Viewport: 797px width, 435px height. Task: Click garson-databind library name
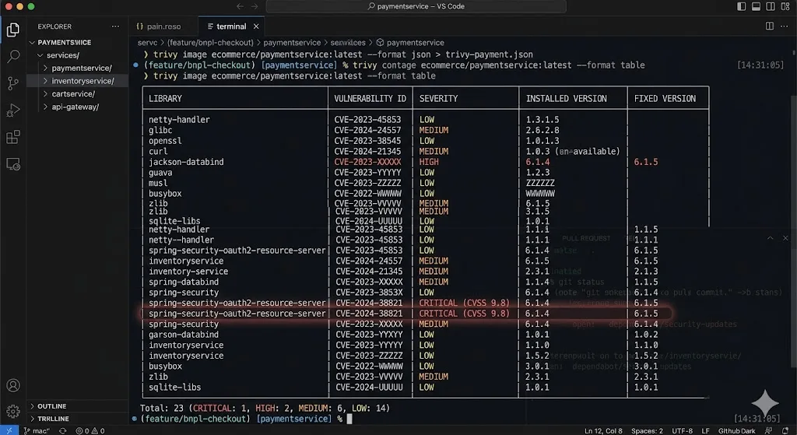pos(184,335)
